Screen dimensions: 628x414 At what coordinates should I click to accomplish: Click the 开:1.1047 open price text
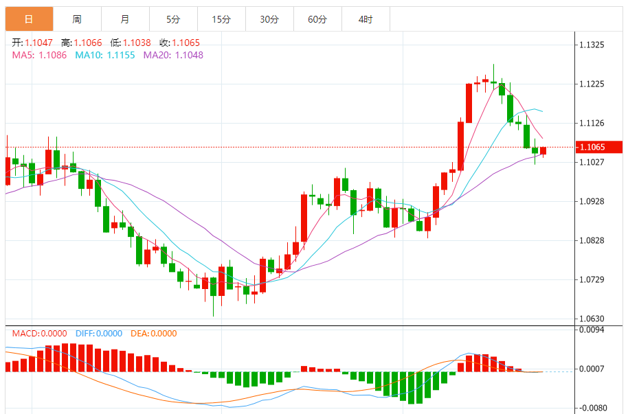pyautogui.click(x=32, y=43)
